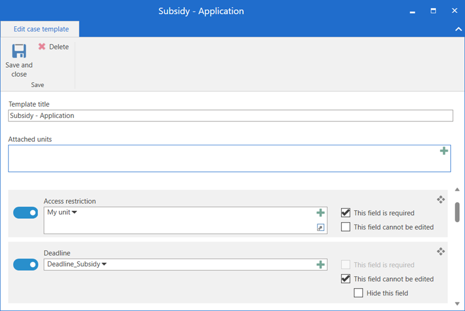Select the 'Edit case template' tab

click(x=41, y=29)
